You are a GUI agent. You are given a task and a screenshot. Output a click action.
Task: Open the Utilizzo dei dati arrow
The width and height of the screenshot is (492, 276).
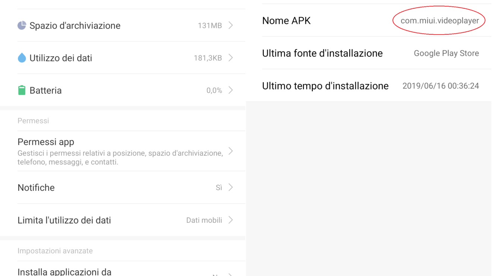tap(231, 58)
